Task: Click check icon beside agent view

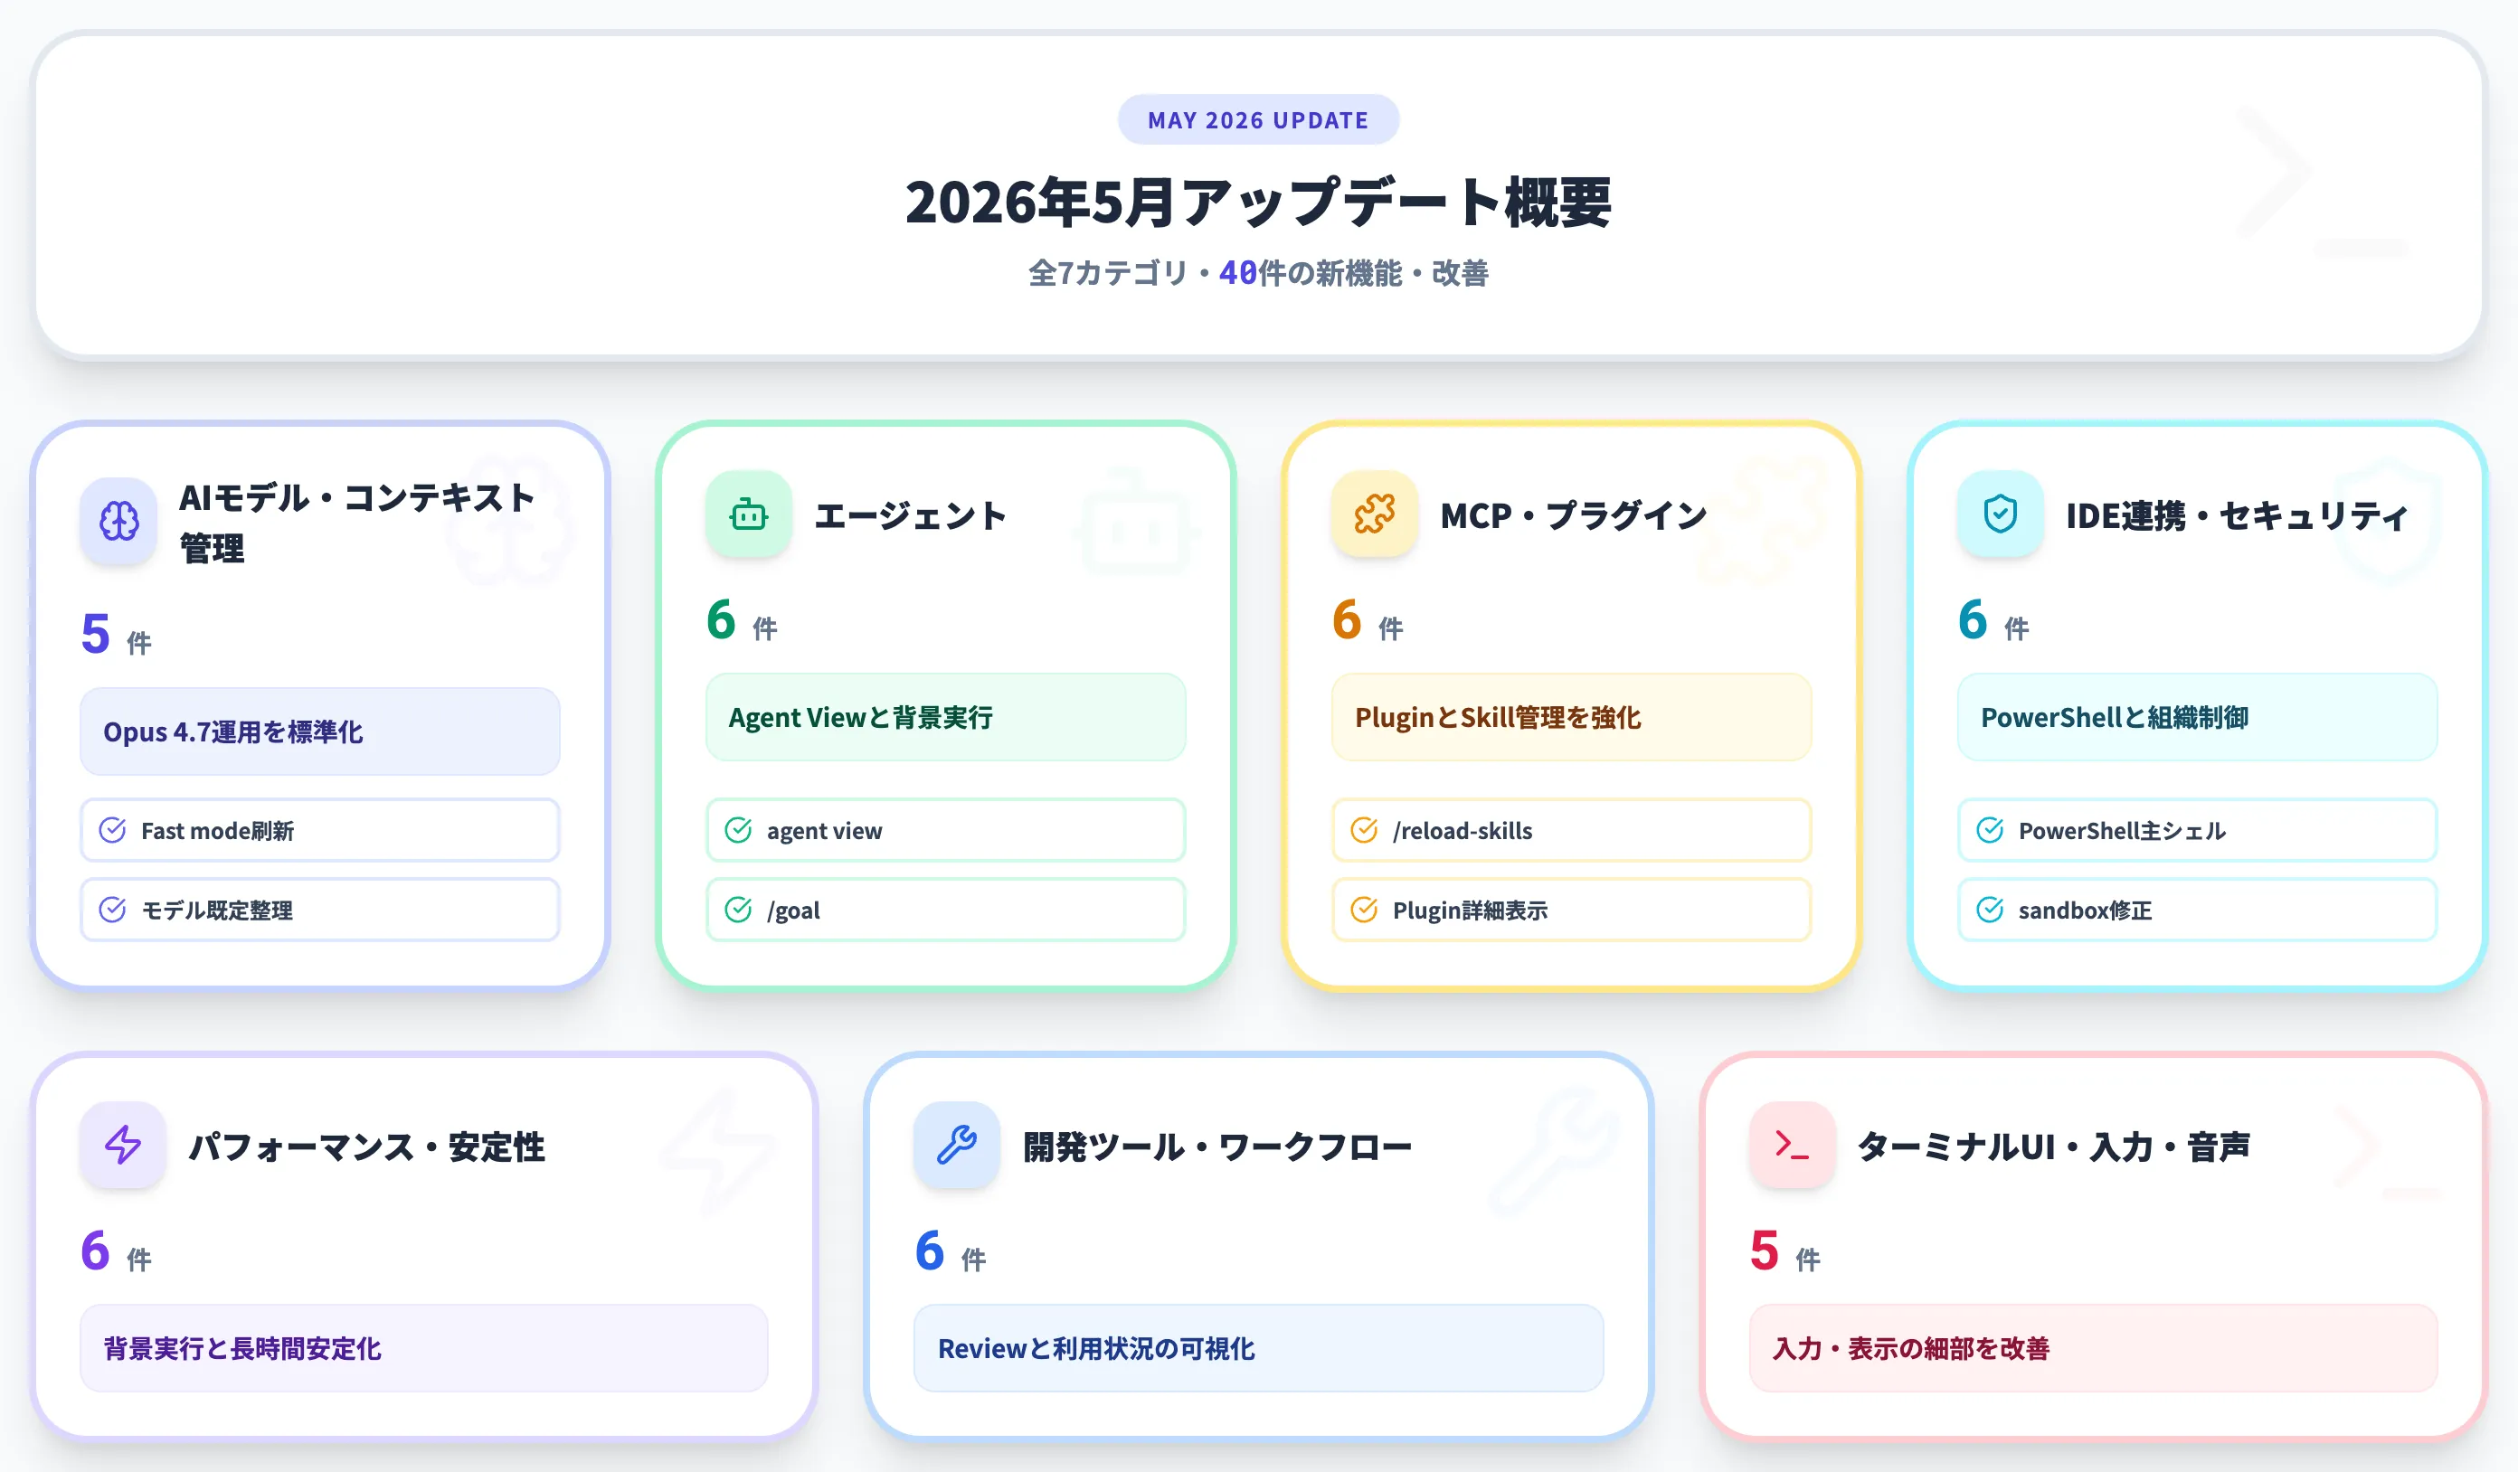Action: 738,830
